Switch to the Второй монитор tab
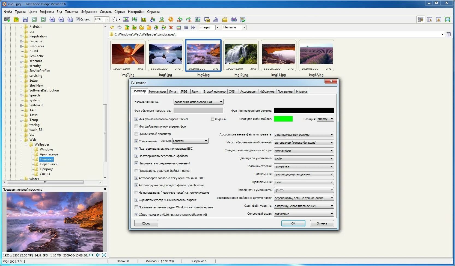 coord(214,91)
